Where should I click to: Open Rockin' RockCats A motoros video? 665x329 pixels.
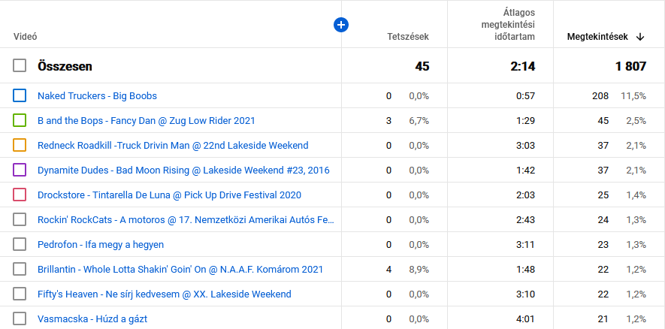186,220
